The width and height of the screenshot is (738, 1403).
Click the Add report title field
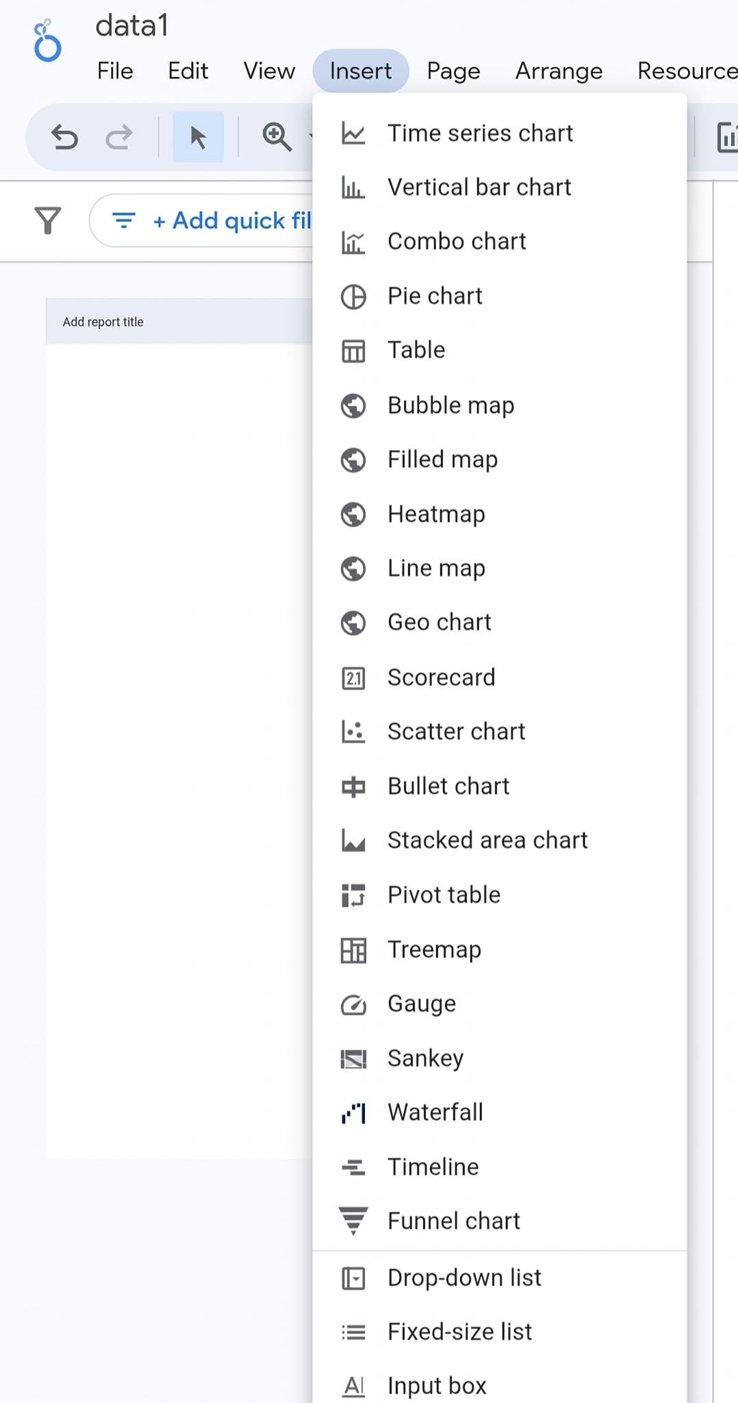103,322
